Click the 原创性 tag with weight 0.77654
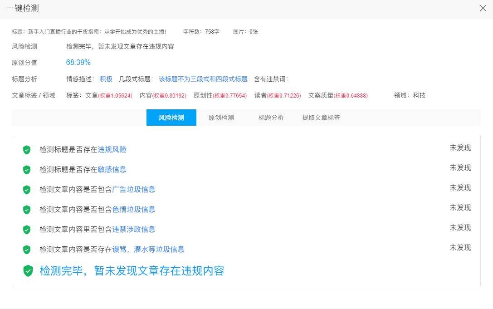The width and height of the screenshot is (493, 309). click(x=220, y=95)
